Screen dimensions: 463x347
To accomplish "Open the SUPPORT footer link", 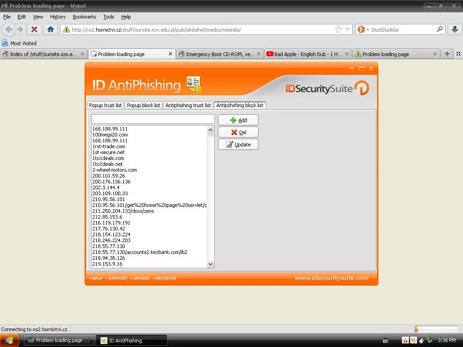I will 116,278.
